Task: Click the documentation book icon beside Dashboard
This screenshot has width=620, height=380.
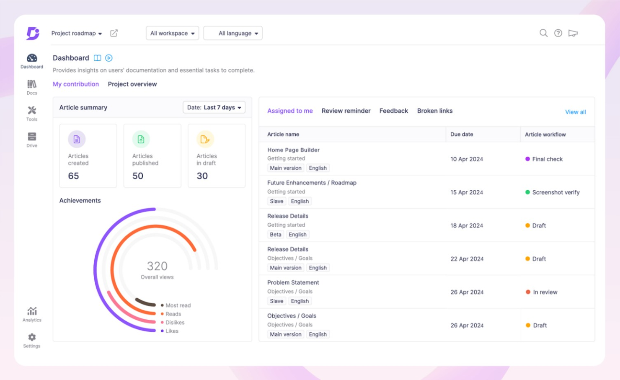Action: pos(97,58)
